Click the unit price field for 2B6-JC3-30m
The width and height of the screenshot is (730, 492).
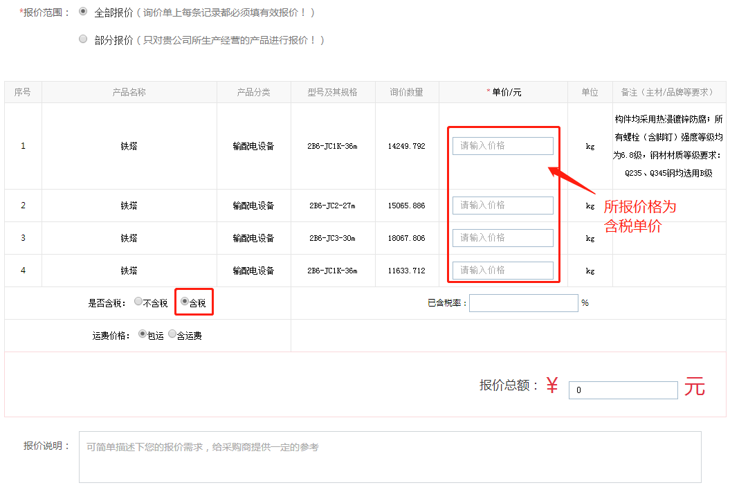(x=503, y=238)
